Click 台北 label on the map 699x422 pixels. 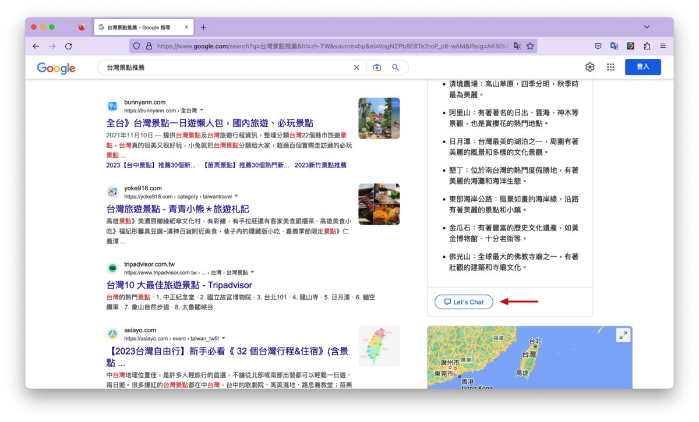(x=534, y=341)
